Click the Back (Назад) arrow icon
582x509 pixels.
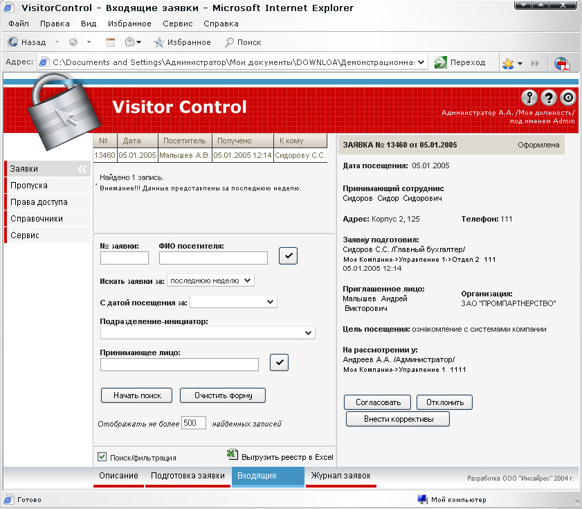[13, 42]
